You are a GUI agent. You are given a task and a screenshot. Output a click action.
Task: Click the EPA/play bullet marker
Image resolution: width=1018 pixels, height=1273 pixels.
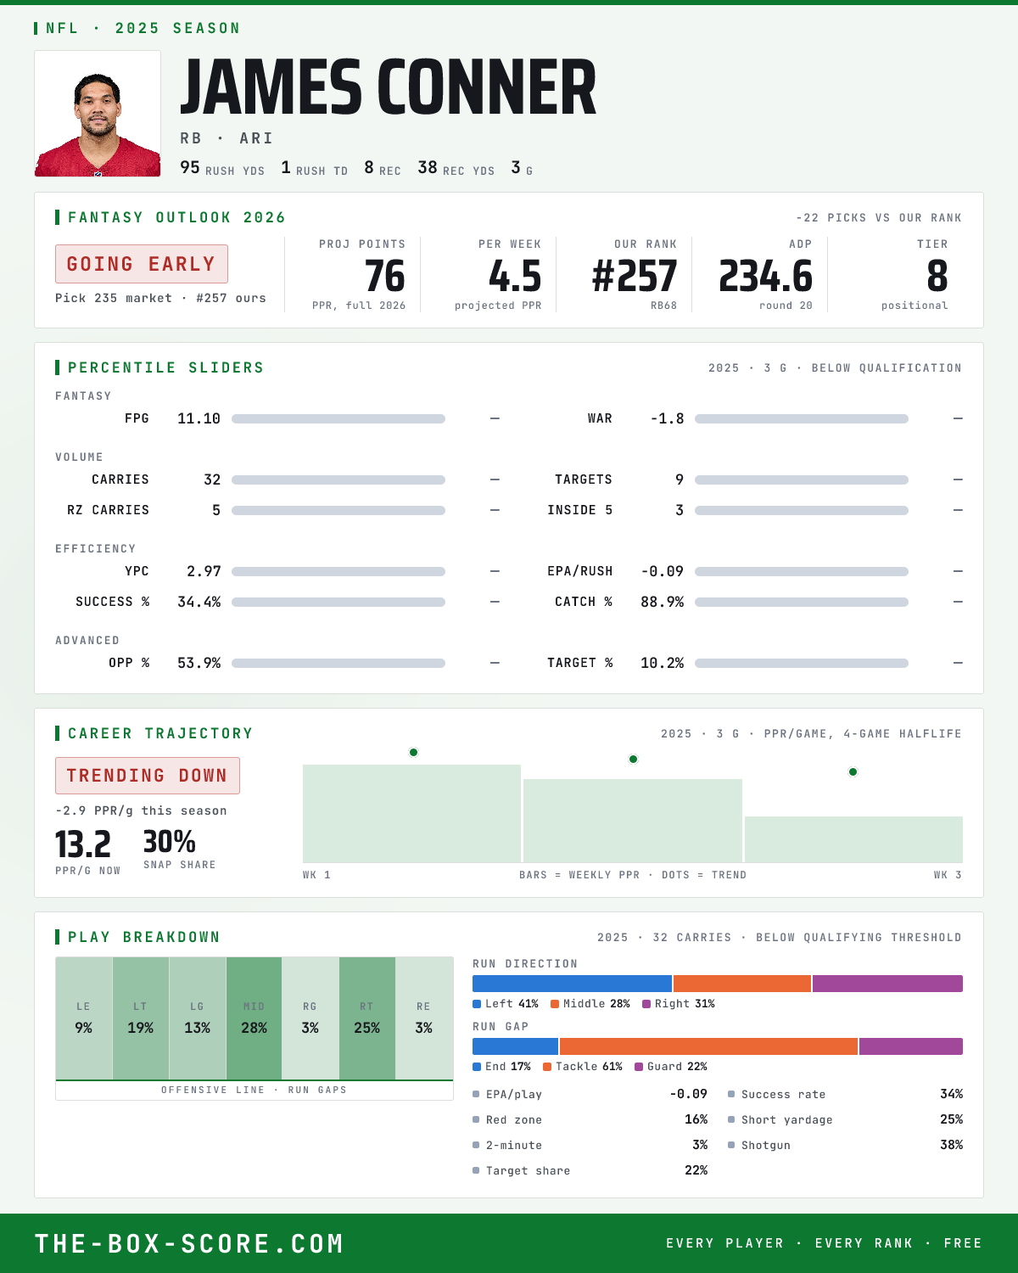(x=476, y=1095)
